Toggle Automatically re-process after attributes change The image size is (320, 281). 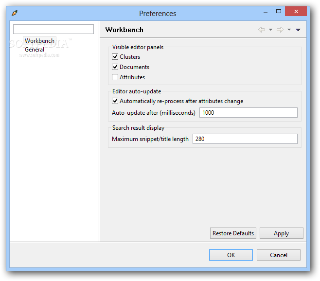pyautogui.click(x=115, y=101)
